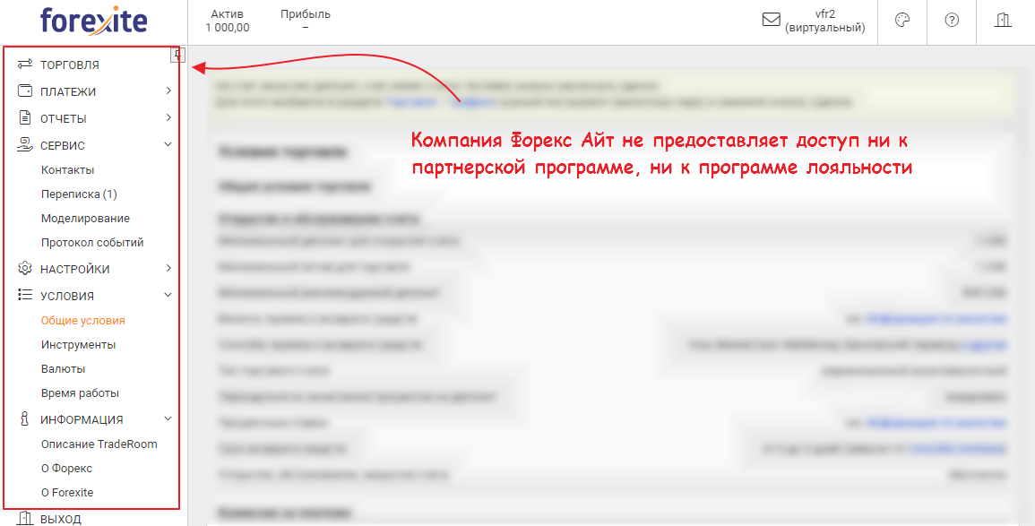Open Моделирование page

pyautogui.click(x=85, y=219)
